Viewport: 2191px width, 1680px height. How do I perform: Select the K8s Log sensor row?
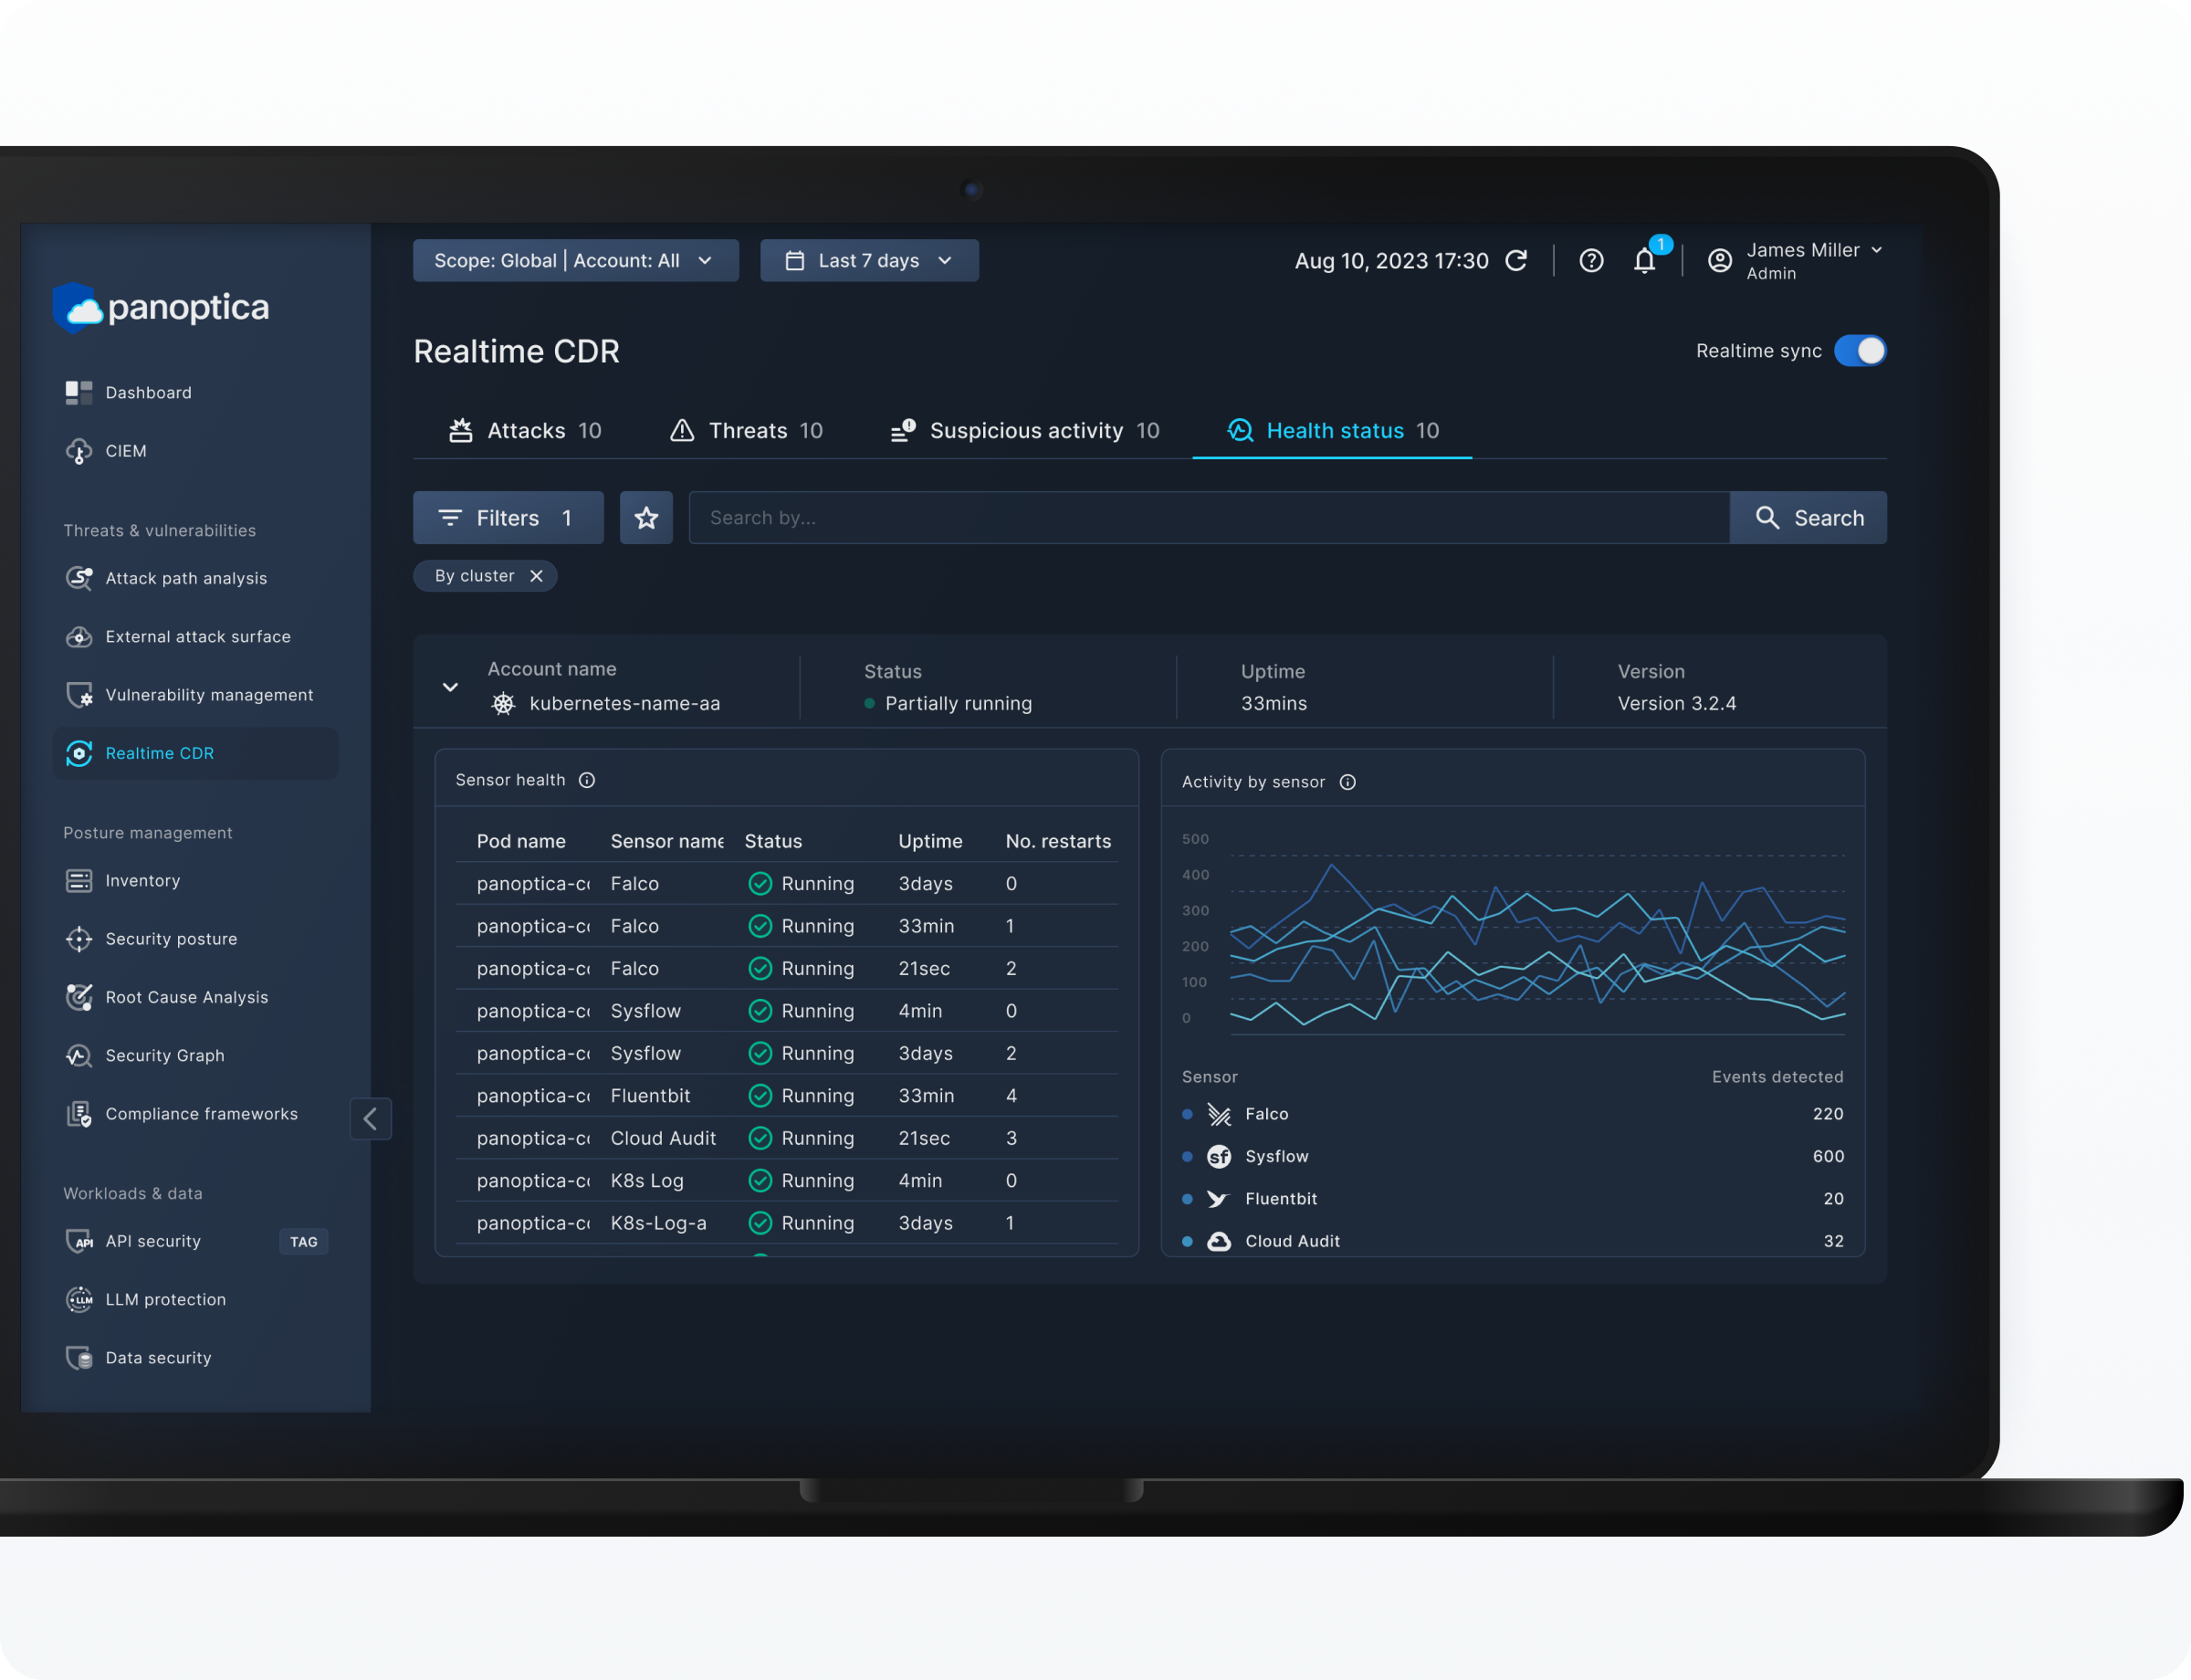click(x=786, y=1181)
